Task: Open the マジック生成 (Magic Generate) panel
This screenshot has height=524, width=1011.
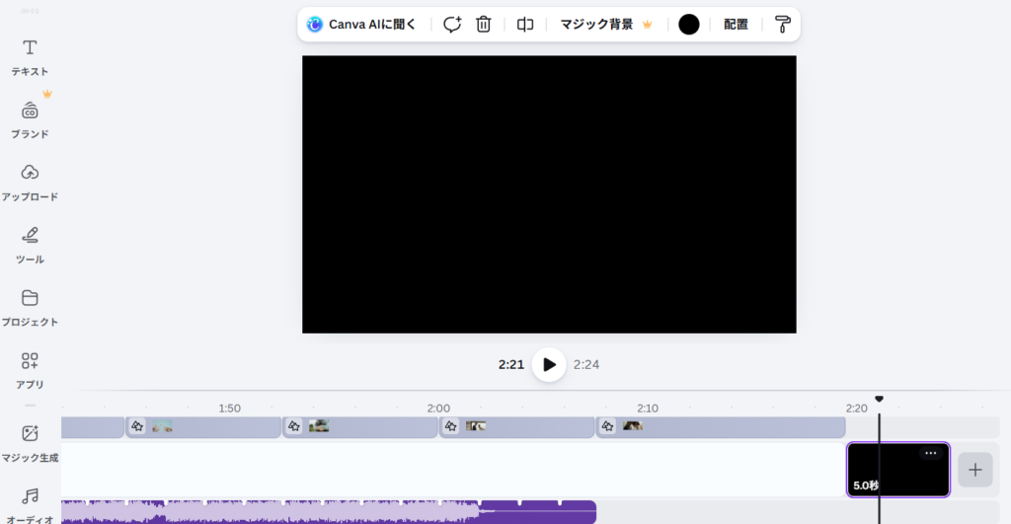Action: tap(30, 442)
